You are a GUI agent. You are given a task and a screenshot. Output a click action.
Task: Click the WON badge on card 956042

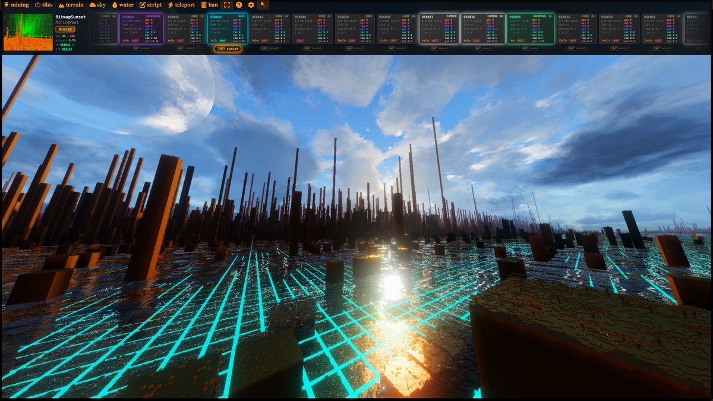(221, 40)
